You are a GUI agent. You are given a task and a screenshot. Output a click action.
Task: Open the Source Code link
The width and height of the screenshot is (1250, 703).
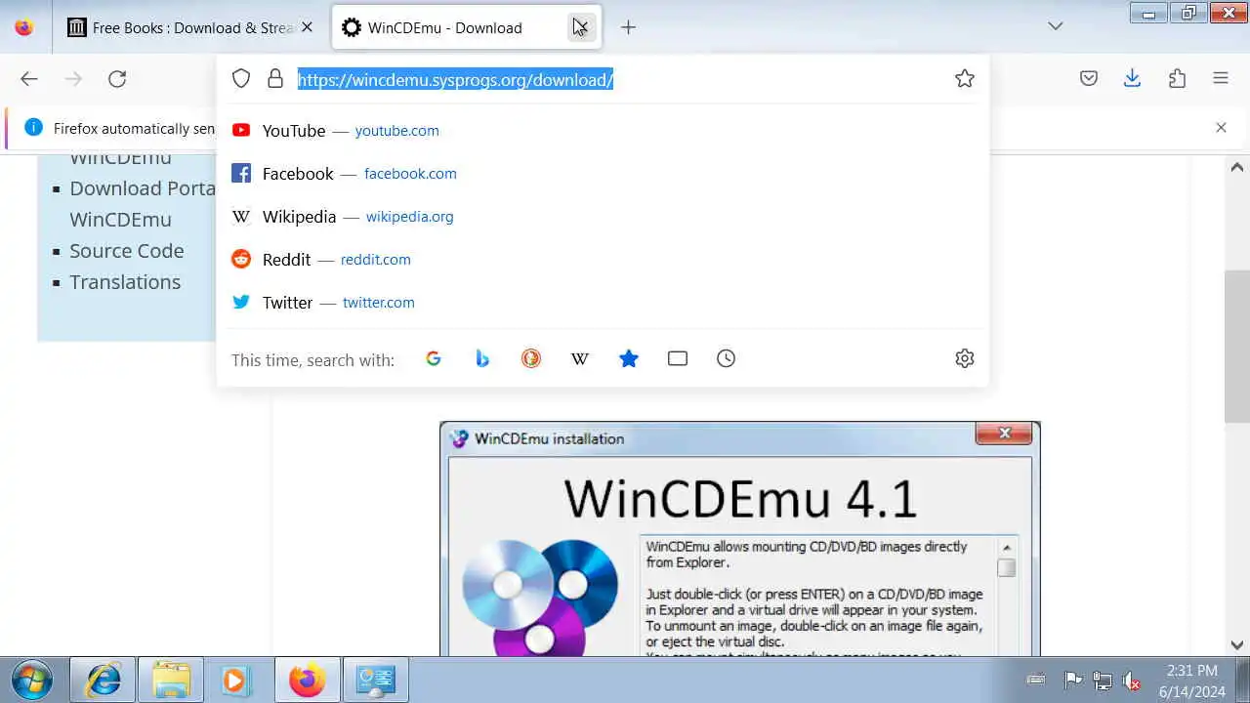[127, 251]
